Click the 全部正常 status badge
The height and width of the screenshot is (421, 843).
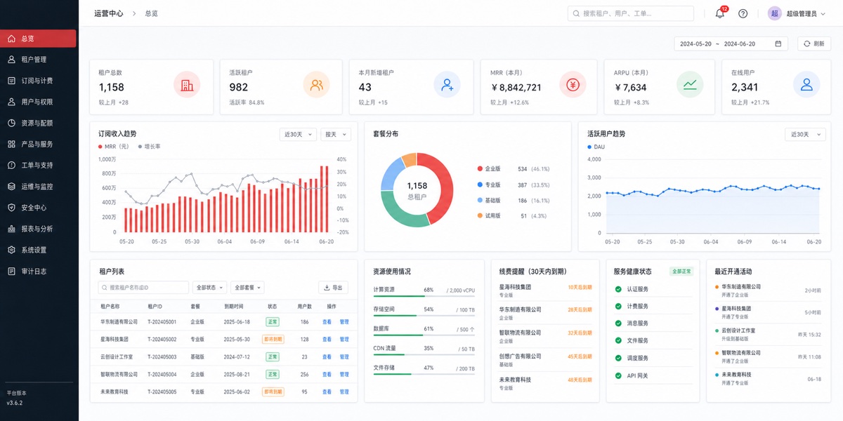682,271
